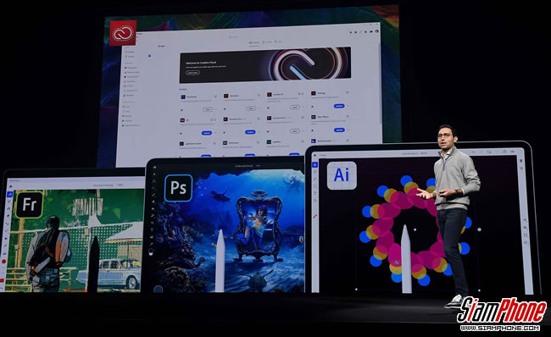Image resolution: width=551 pixels, height=337 pixels.
Task: Tap the color circle in Photoshop iPad toolbar
Action: click(152, 251)
